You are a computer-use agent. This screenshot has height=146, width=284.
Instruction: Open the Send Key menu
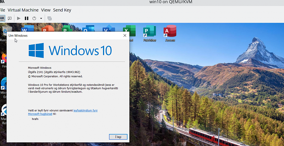pyautogui.click(x=62, y=10)
